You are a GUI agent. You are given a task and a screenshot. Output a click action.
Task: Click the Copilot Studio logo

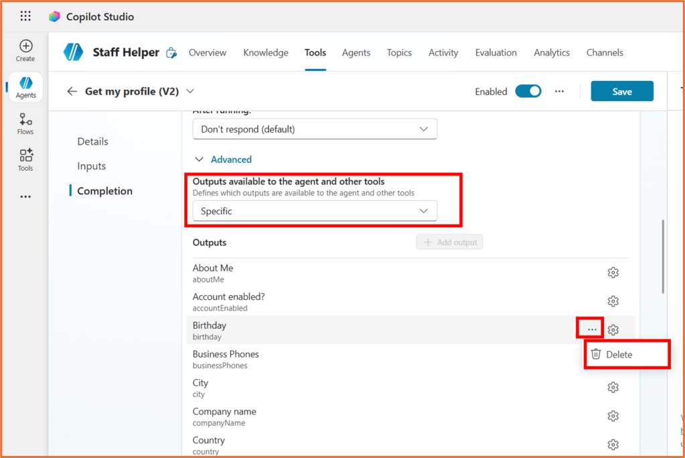click(x=54, y=15)
